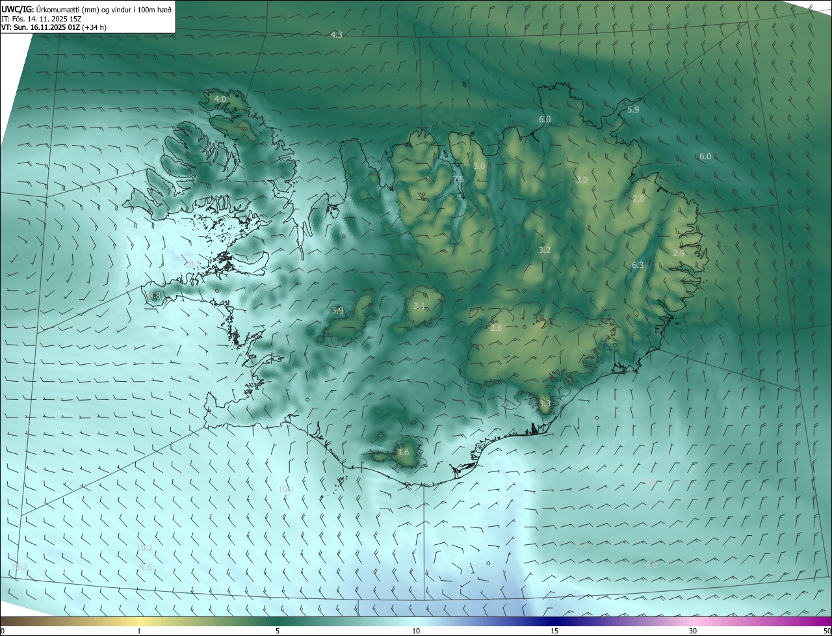This screenshot has height=636, width=832.
Task: Click the 3.6 value label
Action: coord(403,452)
